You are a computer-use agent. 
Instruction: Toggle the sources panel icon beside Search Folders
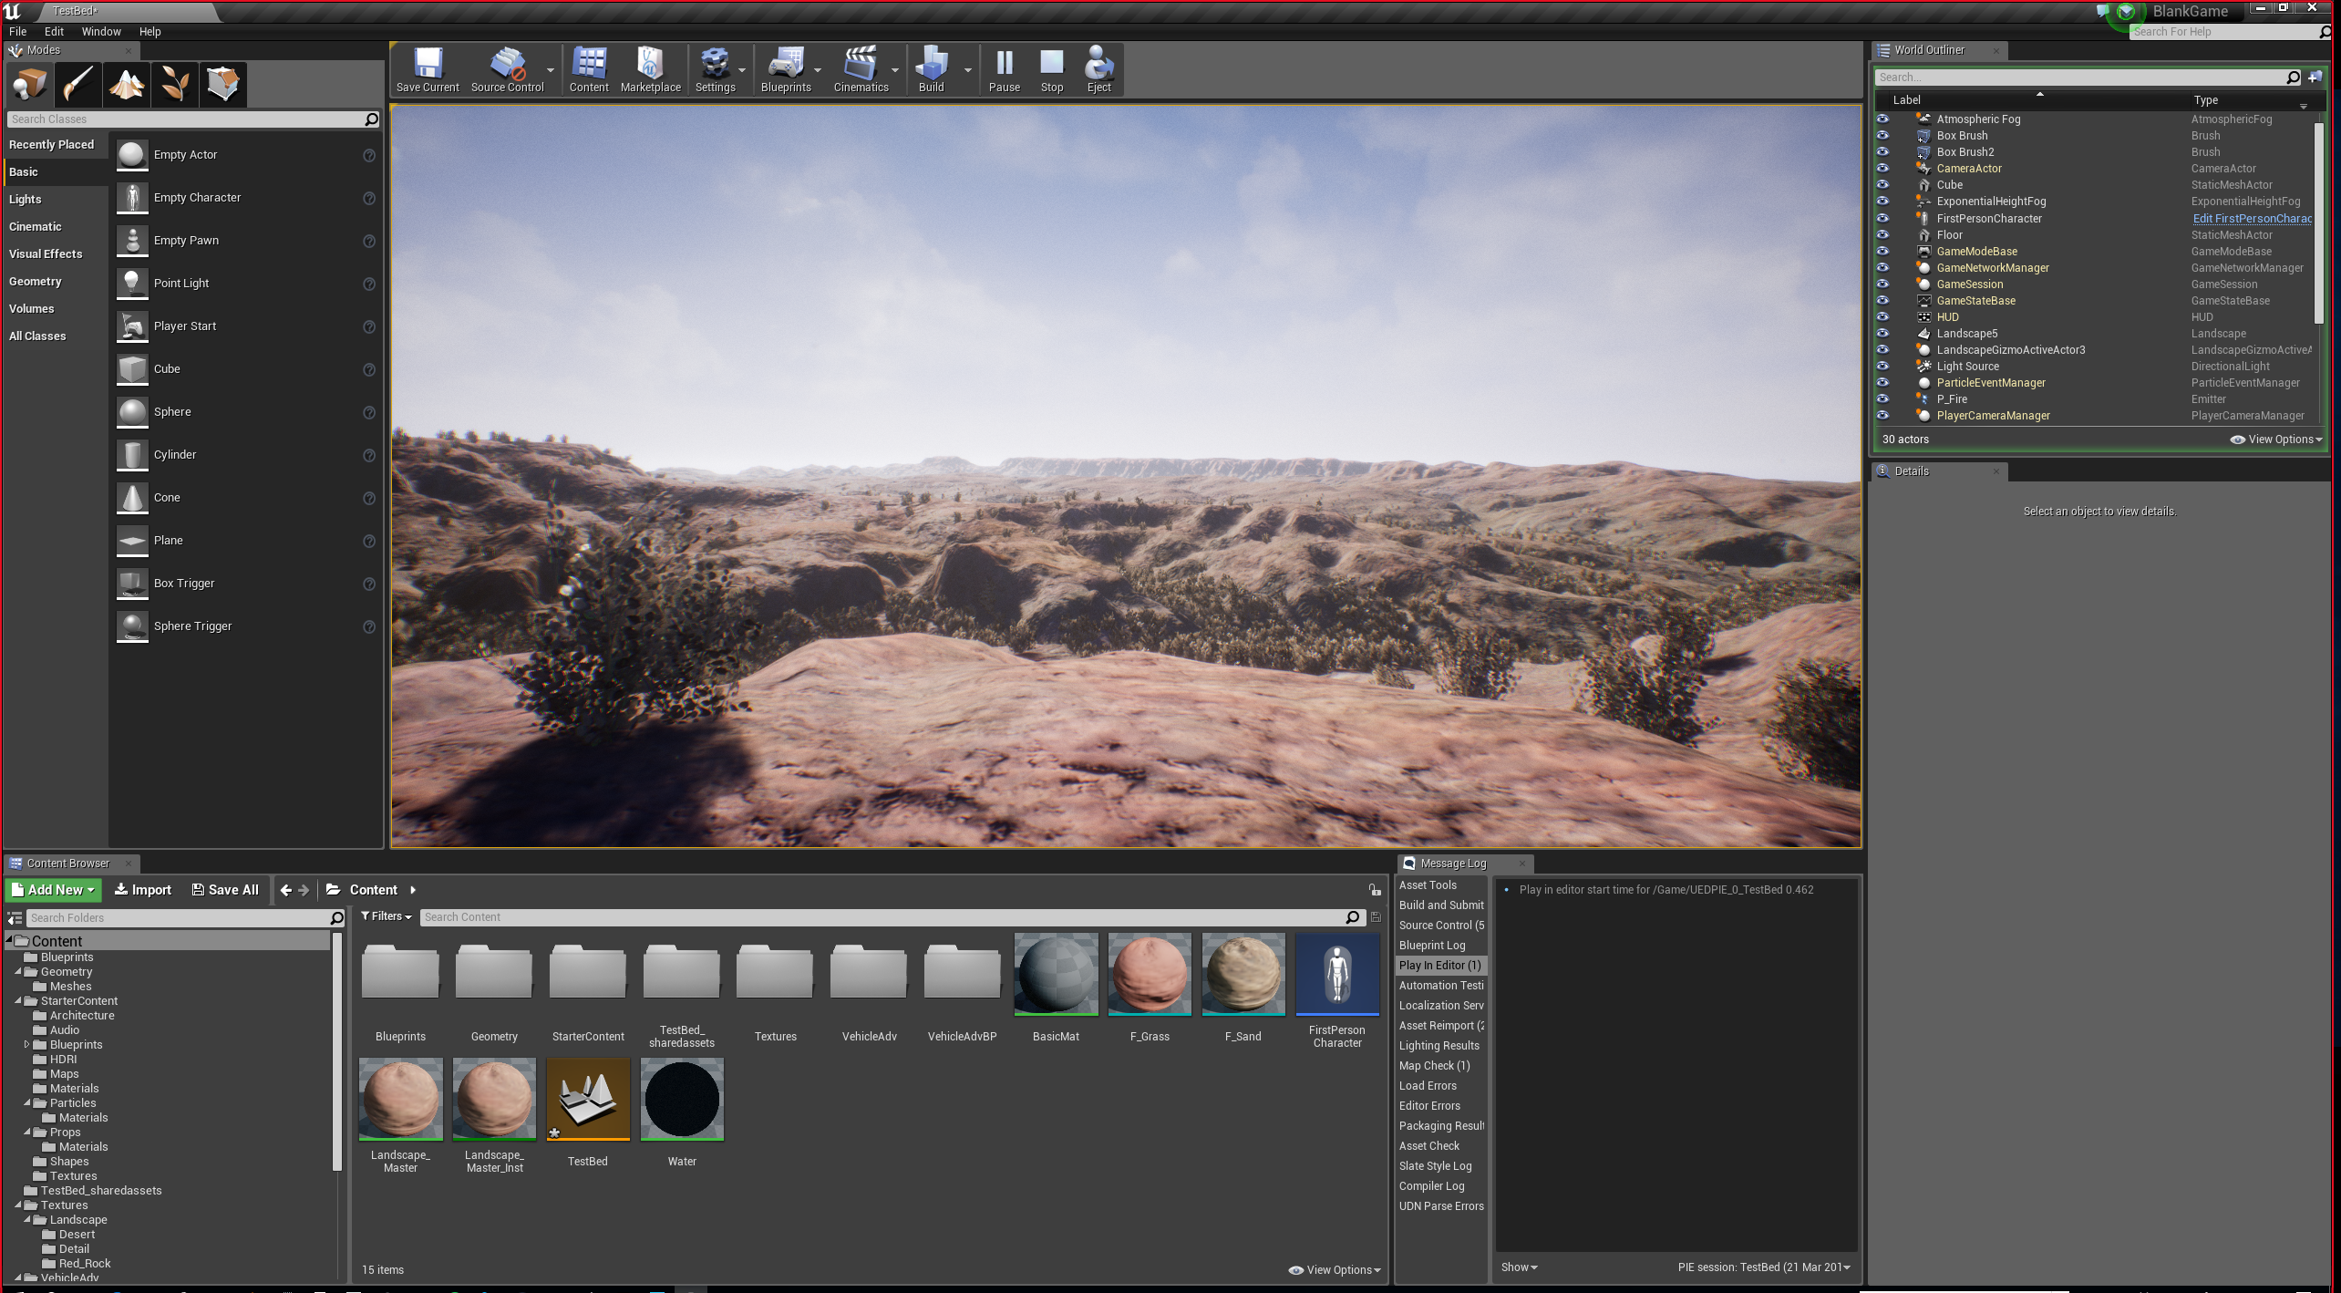[15, 918]
